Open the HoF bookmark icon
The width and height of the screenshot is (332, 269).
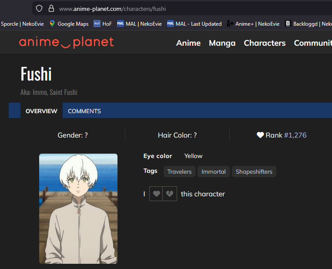[97, 24]
